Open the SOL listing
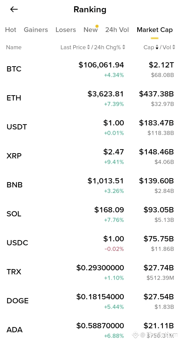 (90, 214)
